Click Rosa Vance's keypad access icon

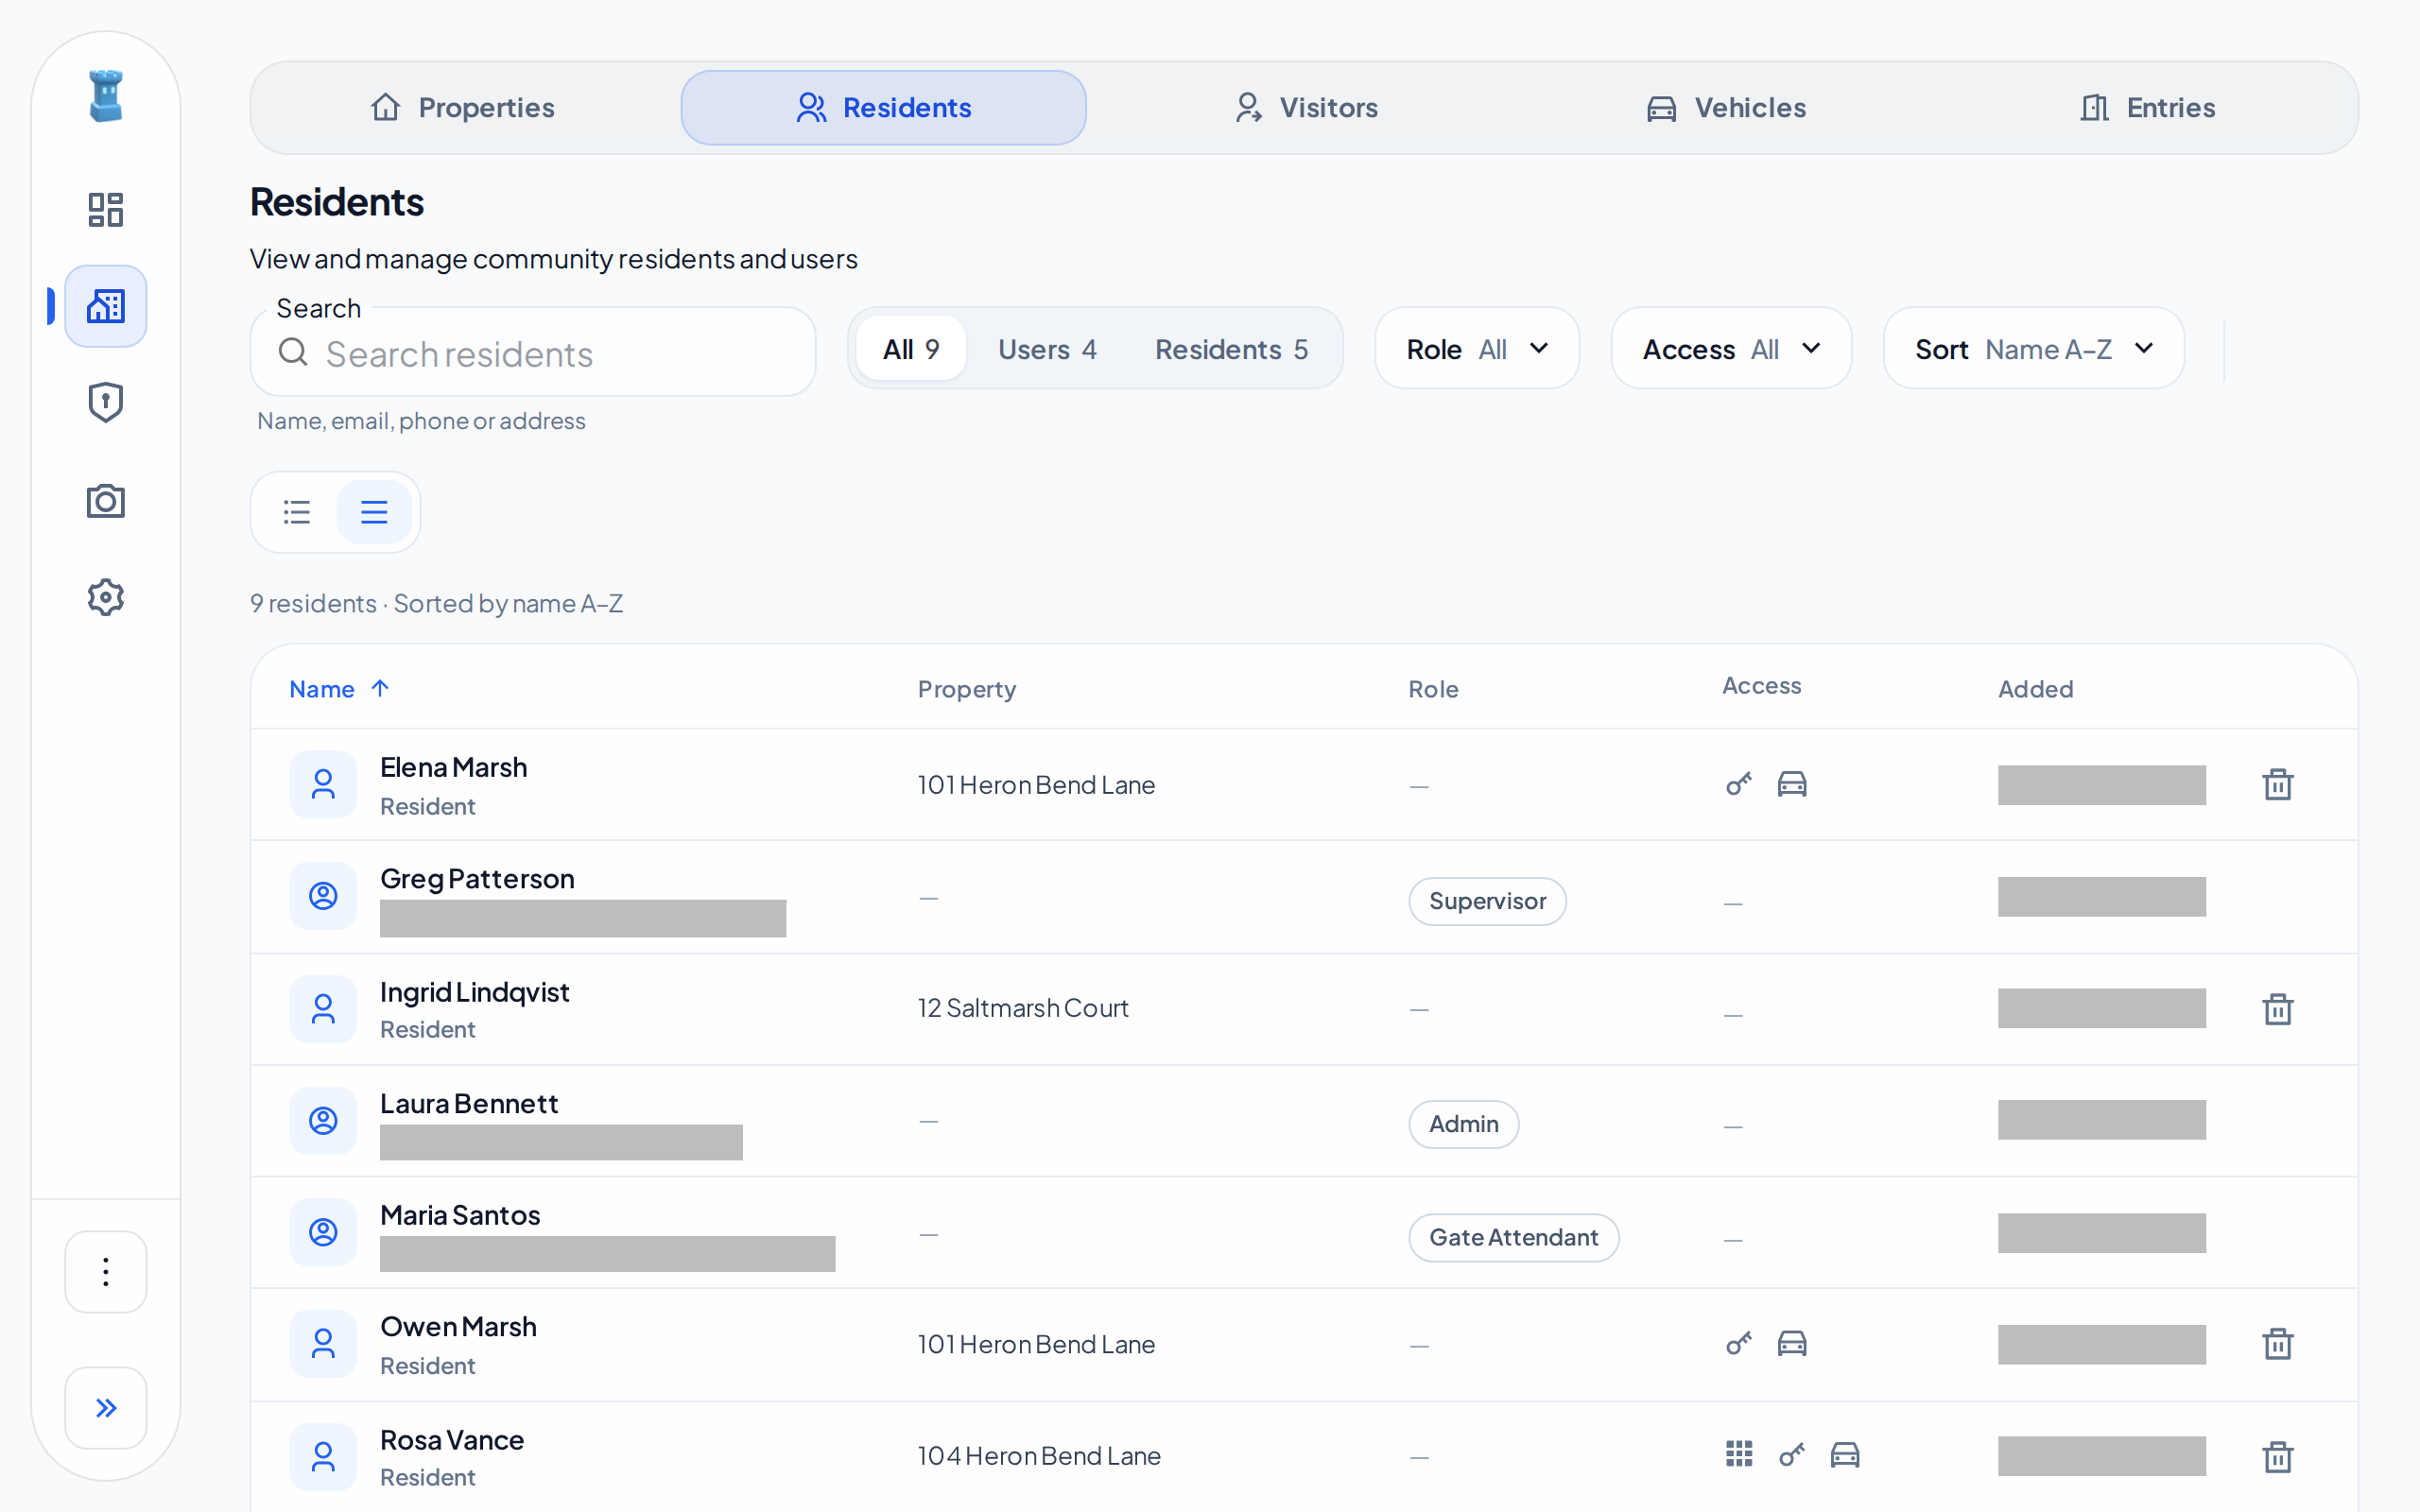point(1739,1454)
